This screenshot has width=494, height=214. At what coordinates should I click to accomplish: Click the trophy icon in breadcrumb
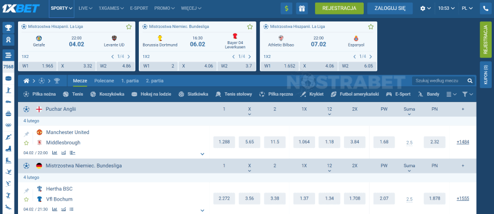click(57, 81)
